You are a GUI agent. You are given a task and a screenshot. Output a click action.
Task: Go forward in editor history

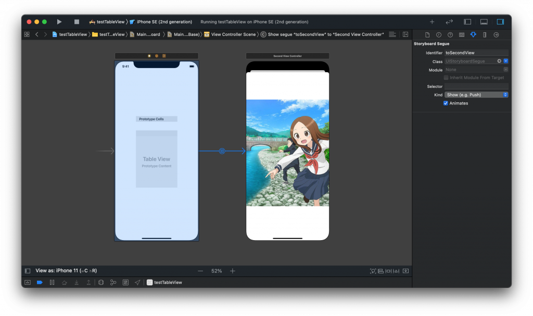(x=45, y=34)
